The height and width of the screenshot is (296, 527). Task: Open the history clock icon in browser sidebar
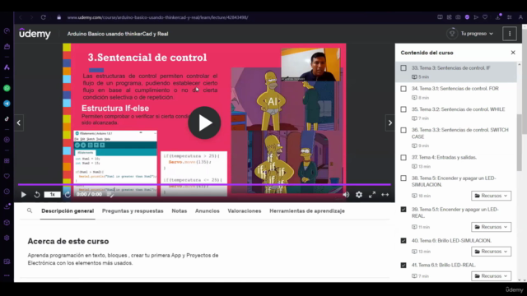pyautogui.click(x=7, y=192)
